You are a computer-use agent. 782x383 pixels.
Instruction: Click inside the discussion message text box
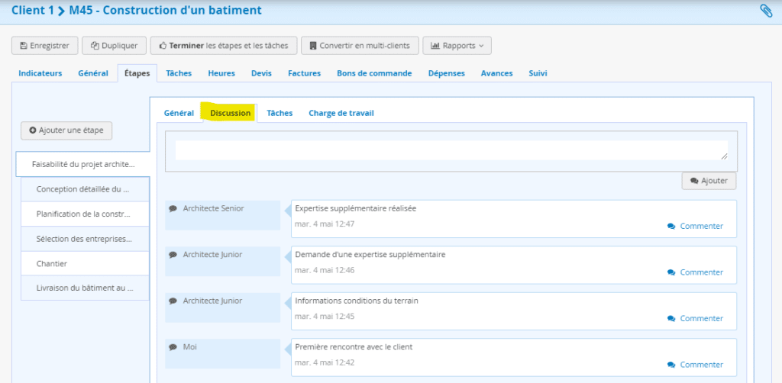coord(451,150)
